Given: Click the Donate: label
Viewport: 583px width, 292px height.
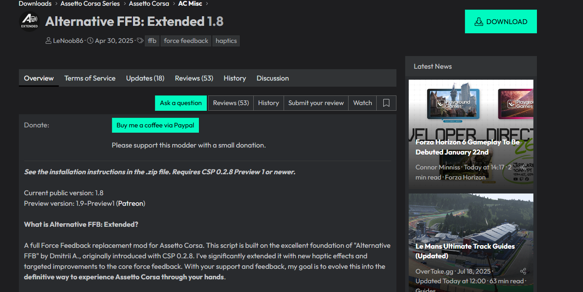Looking at the screenshot, I should [36, 125].
